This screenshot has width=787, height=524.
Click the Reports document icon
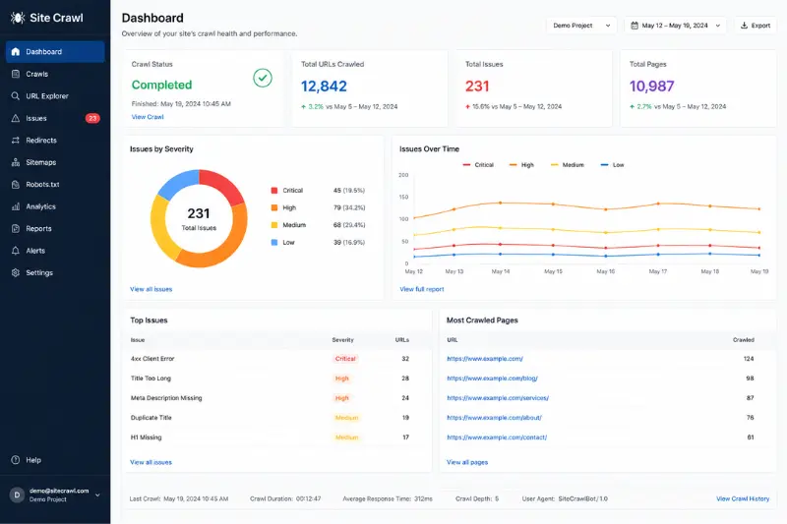click(16, 229)
